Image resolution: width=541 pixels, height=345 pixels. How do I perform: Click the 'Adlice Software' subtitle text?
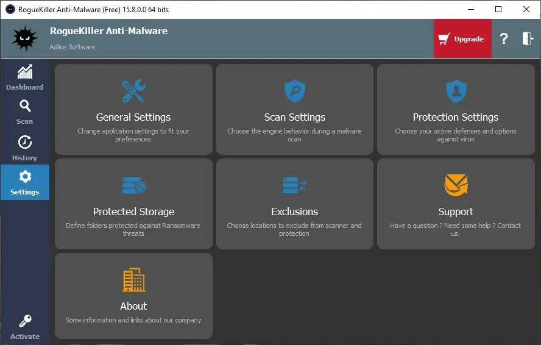tap(72, 47)
